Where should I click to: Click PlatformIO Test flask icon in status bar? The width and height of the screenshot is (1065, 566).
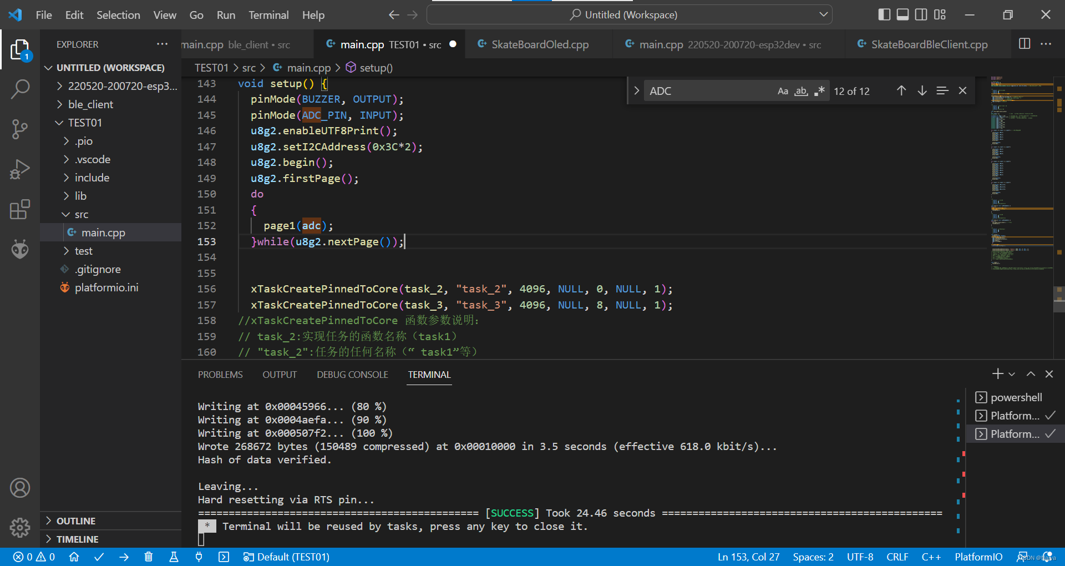tap(174, 557)
